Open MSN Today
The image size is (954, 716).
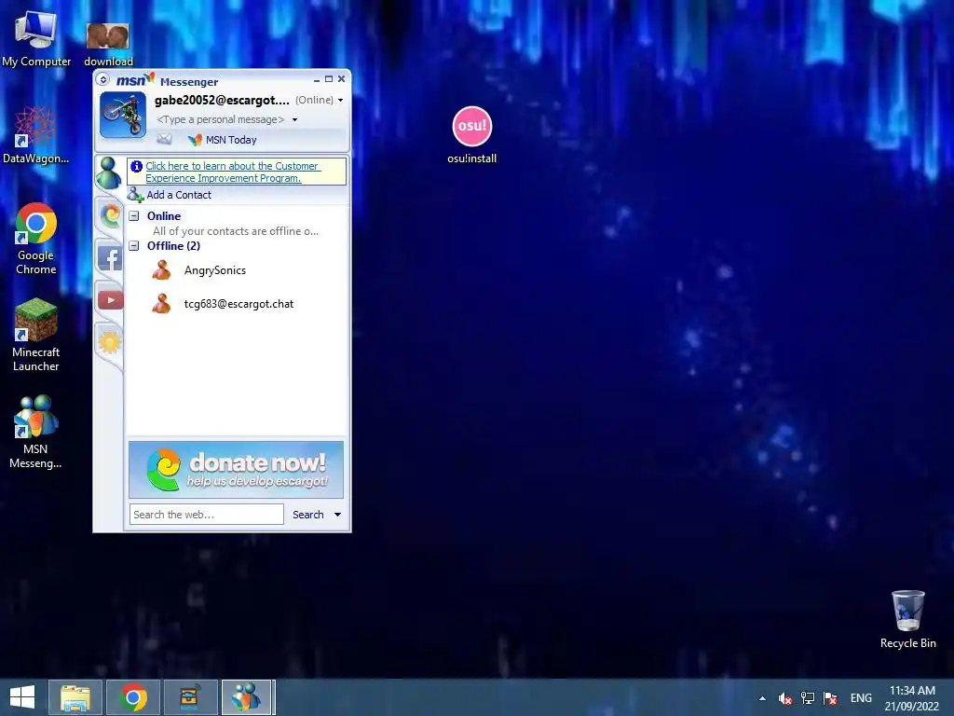pos(223,140)
